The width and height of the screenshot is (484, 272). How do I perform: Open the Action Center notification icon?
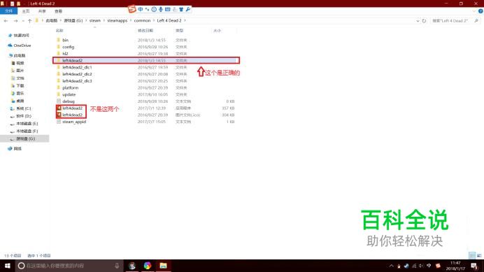tap(474, 266)
